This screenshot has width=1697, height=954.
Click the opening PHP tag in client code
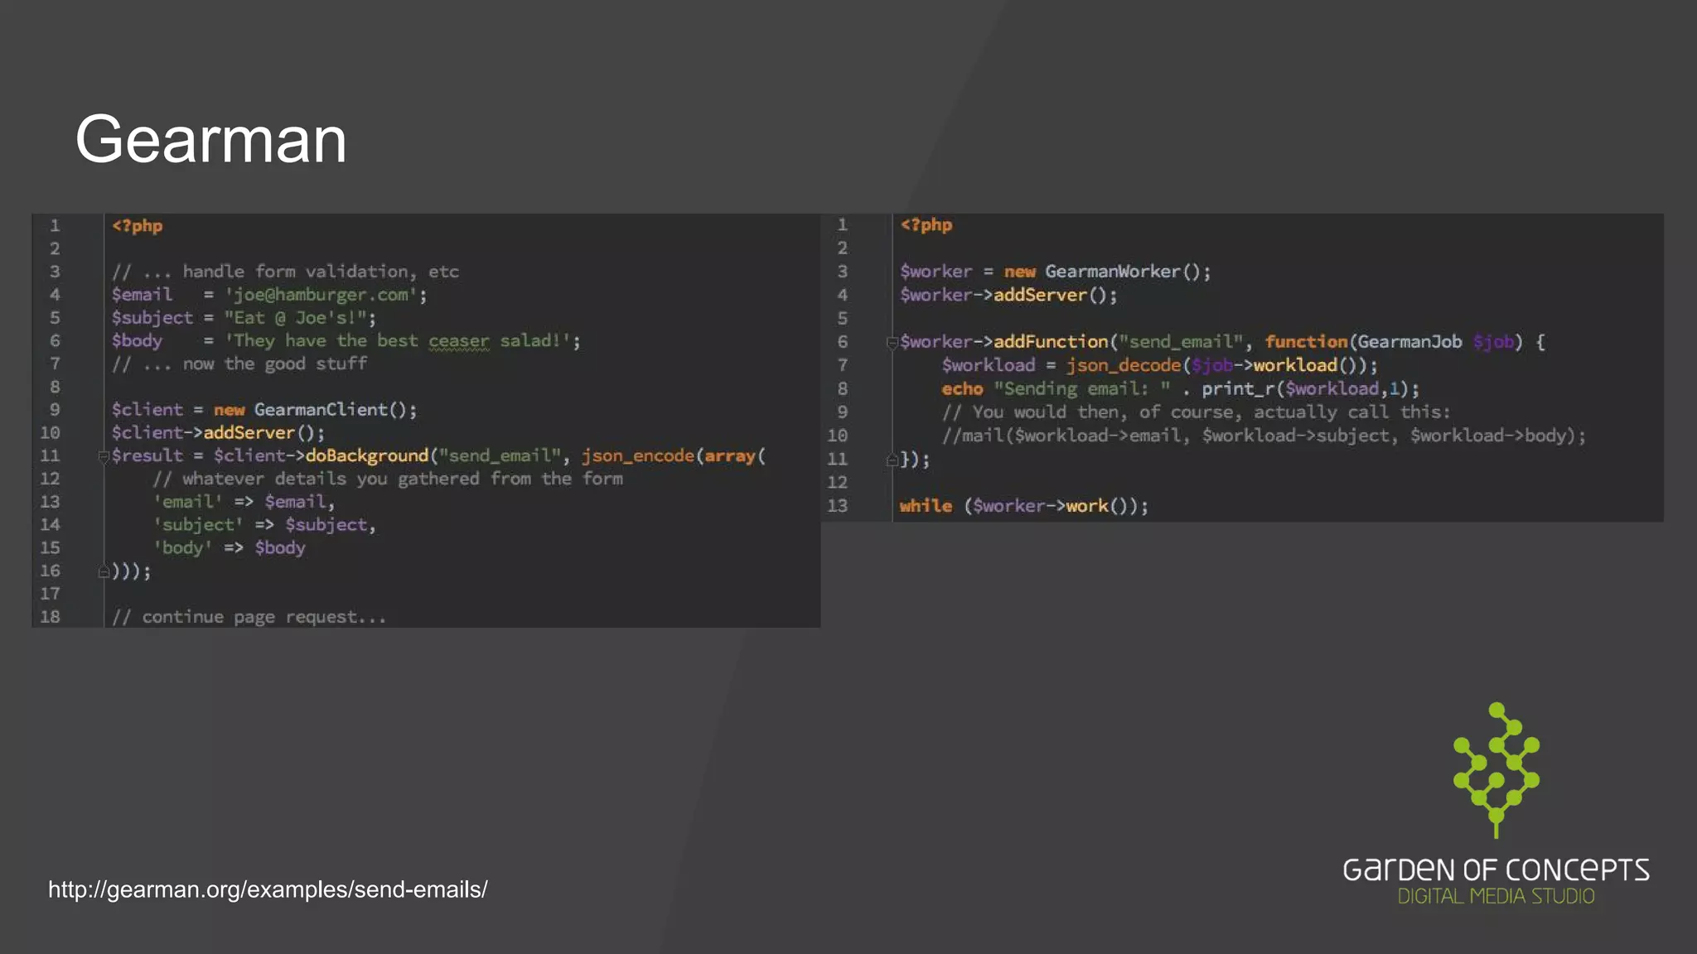tap(138, 226)
